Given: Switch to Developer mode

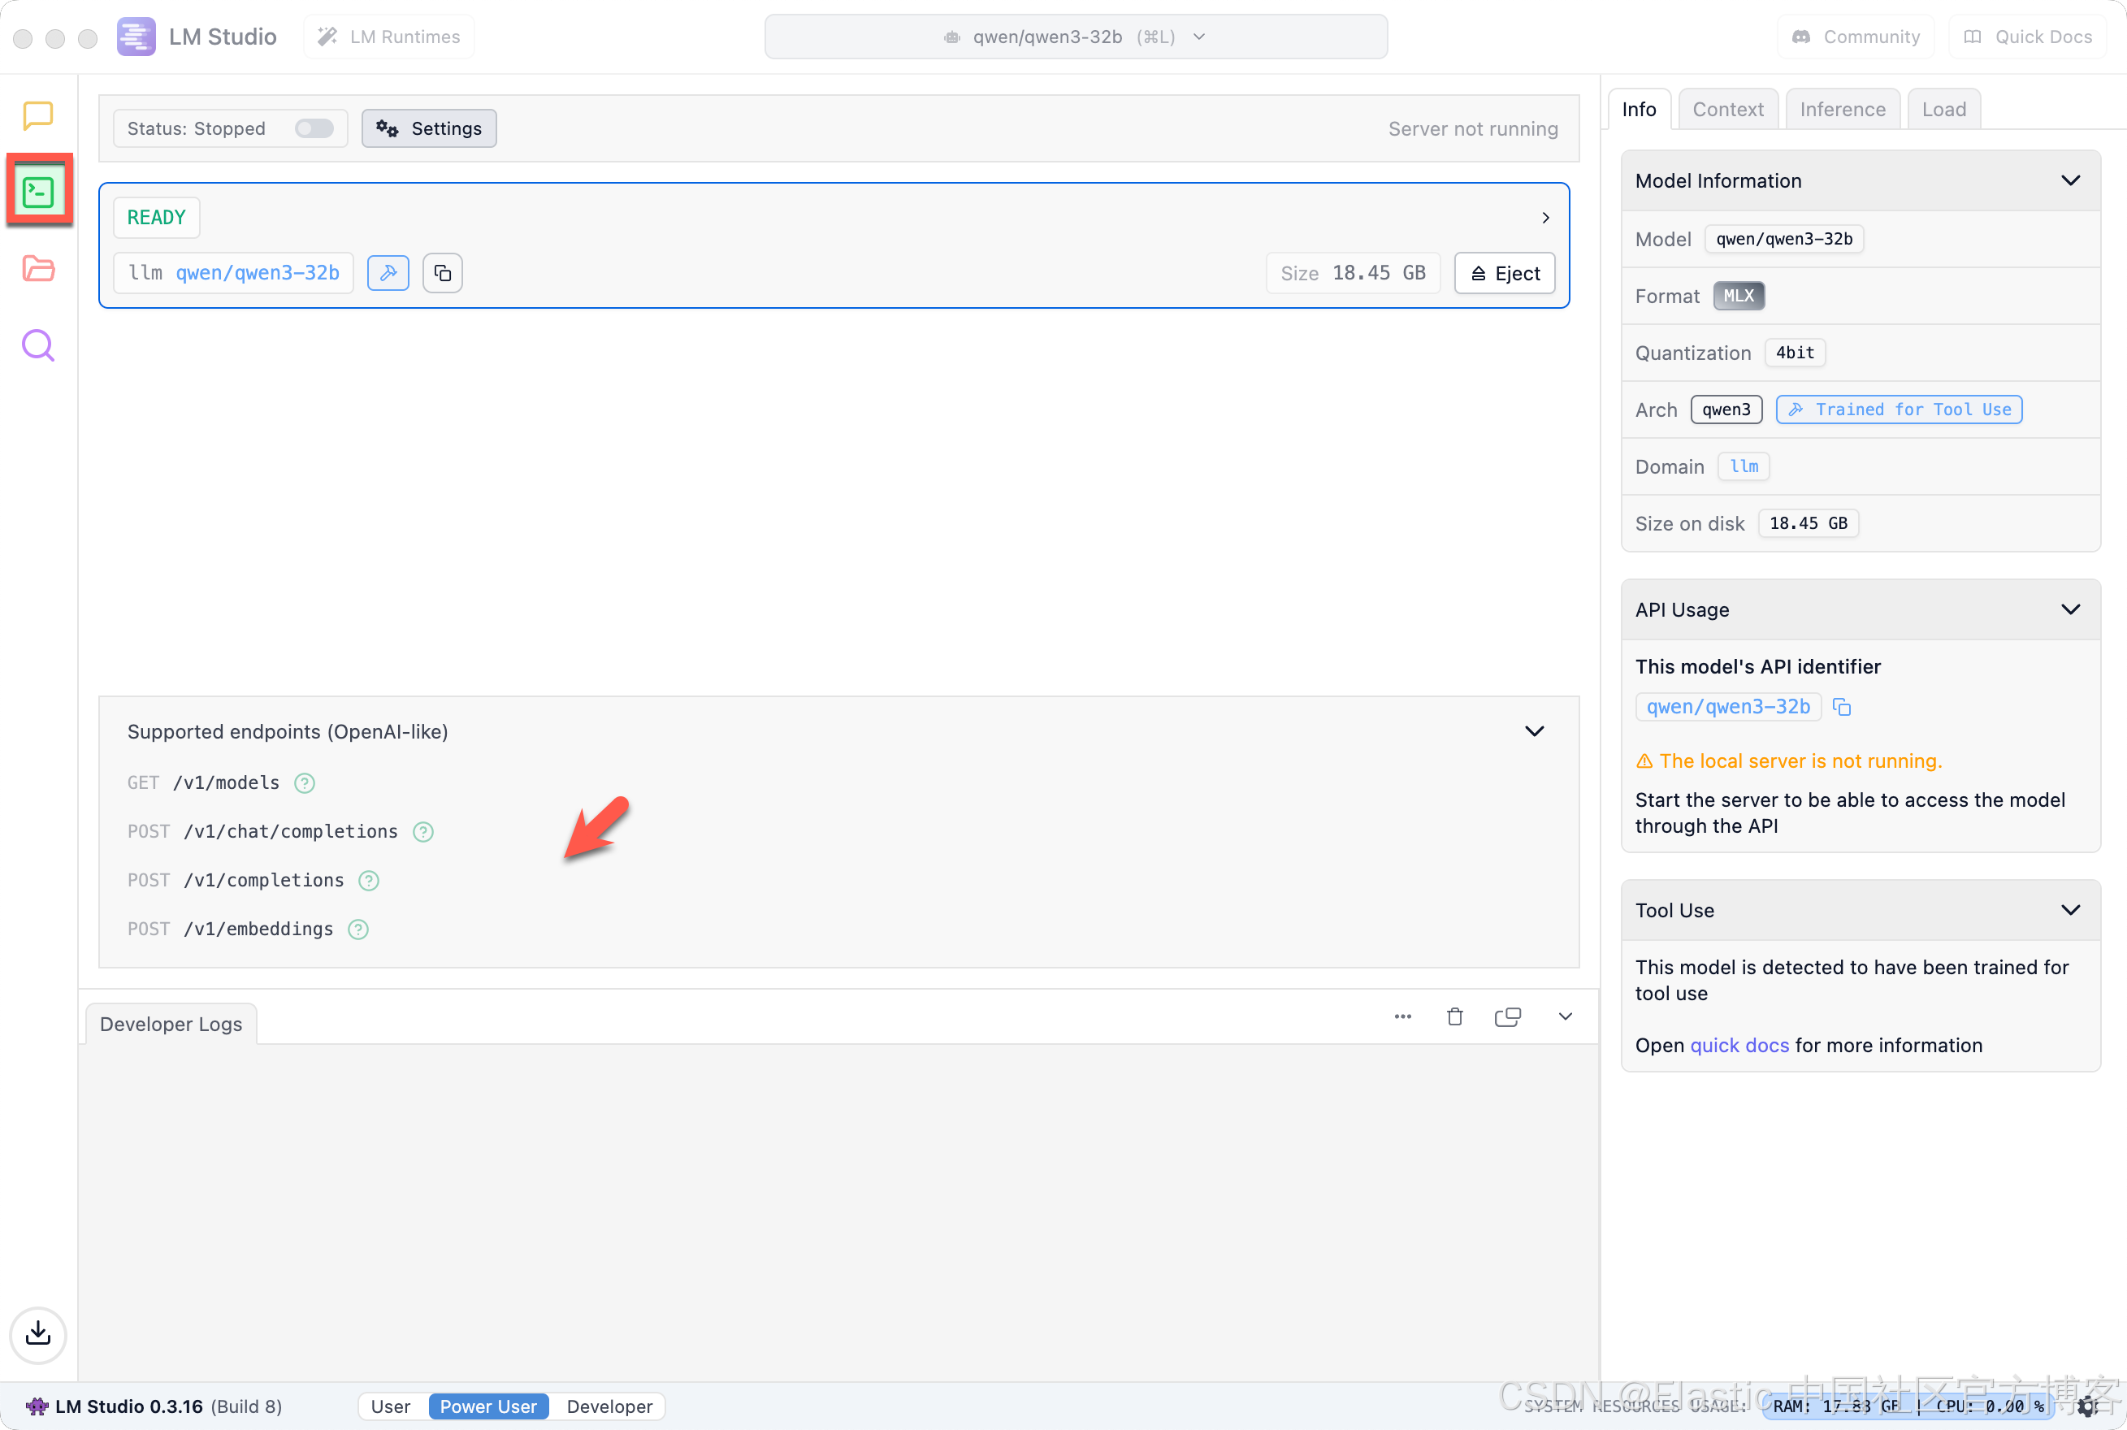Looking at the screenshot, I should (x=609, y=1406).
